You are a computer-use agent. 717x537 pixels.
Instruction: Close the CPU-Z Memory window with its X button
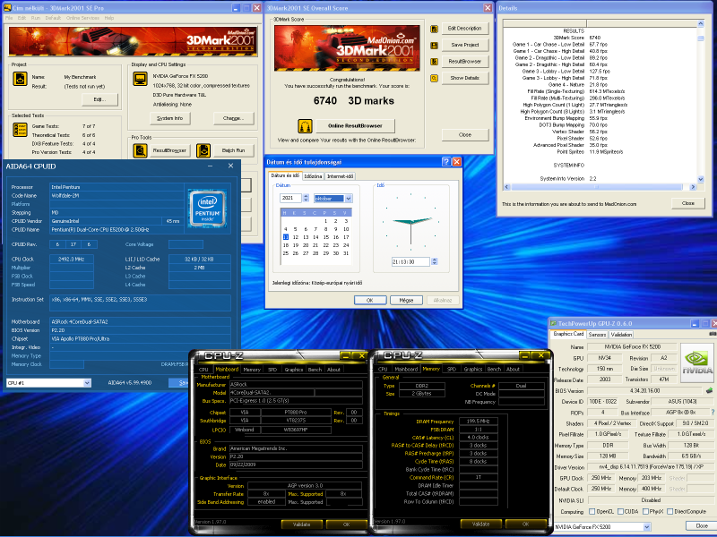pos(541,355)
